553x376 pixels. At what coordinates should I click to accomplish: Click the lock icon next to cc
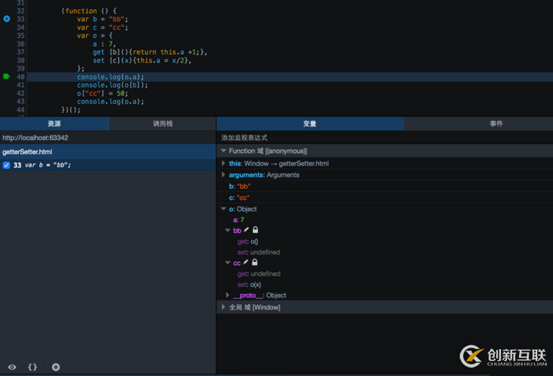[254, 263]
